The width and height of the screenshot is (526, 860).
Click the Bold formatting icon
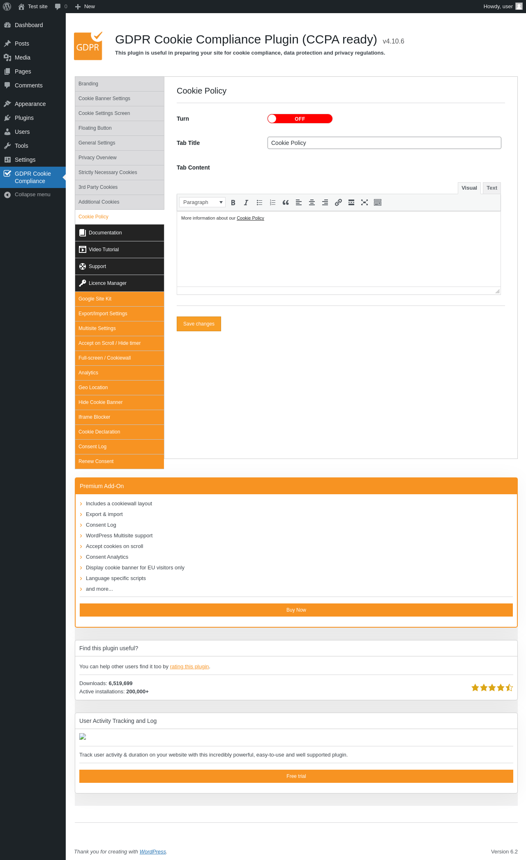click(x=233, y=202)
